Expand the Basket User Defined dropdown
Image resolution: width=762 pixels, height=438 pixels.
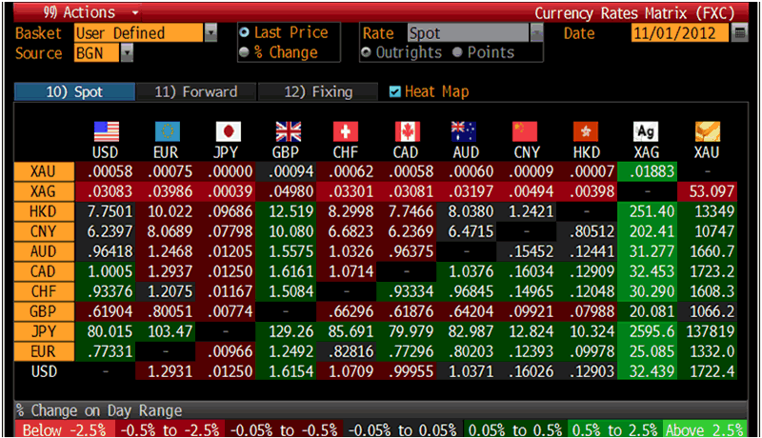click(211, 33)
